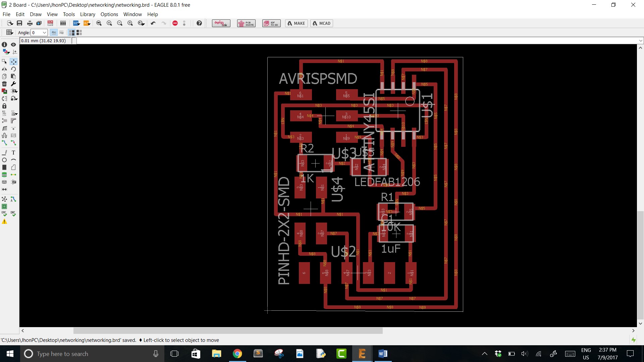Select the Delete trash tool

click(x=4, y=83)
